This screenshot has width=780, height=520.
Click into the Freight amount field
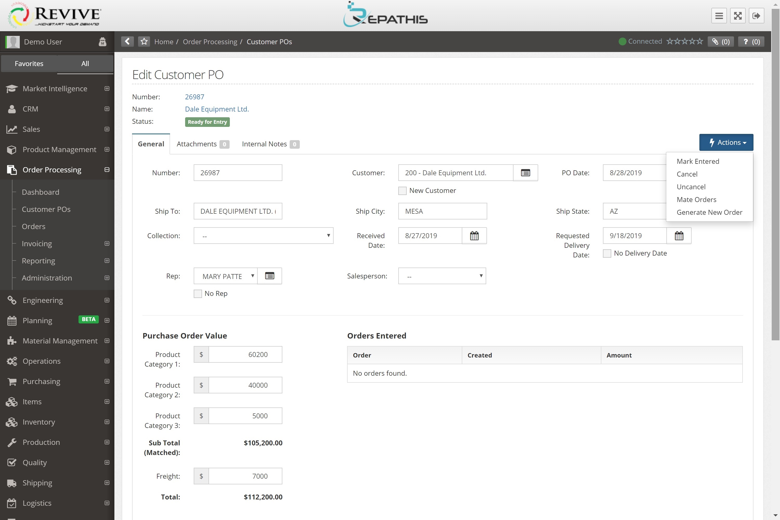coord(245,476)
